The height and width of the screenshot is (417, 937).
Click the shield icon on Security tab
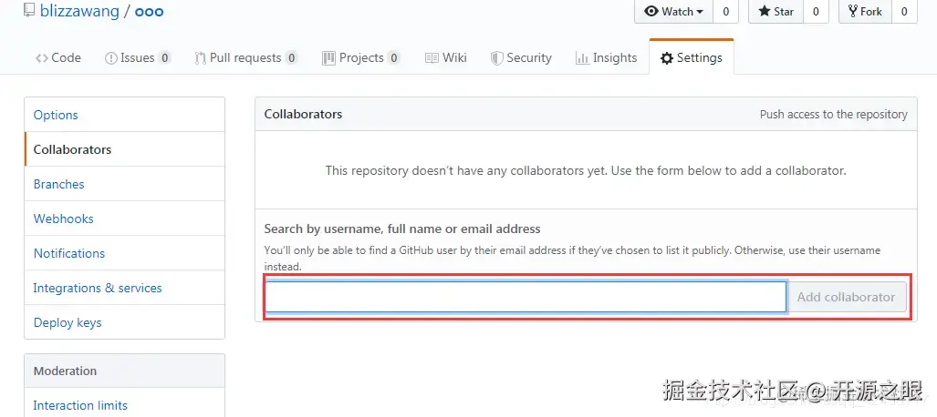click(x=496, y=58)
